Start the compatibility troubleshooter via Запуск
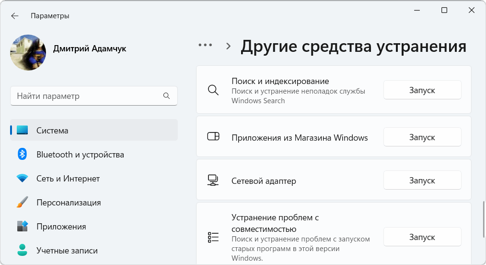Screen dimensions: 486x265 pyautogui.click(x=422, y=237)
